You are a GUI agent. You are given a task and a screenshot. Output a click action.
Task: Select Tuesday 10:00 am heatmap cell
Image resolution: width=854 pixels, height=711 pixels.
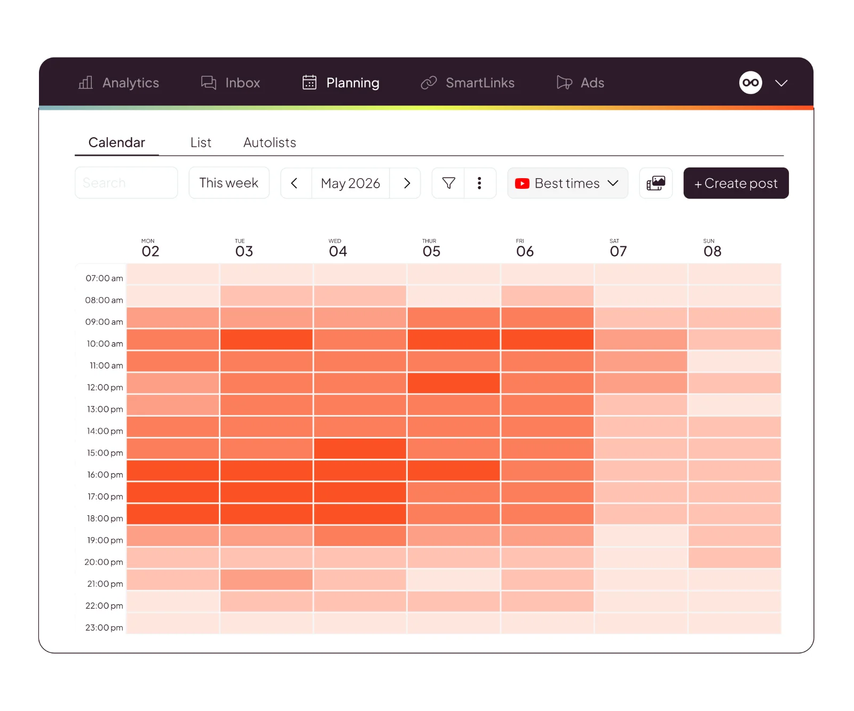click(x=266, y=339)
